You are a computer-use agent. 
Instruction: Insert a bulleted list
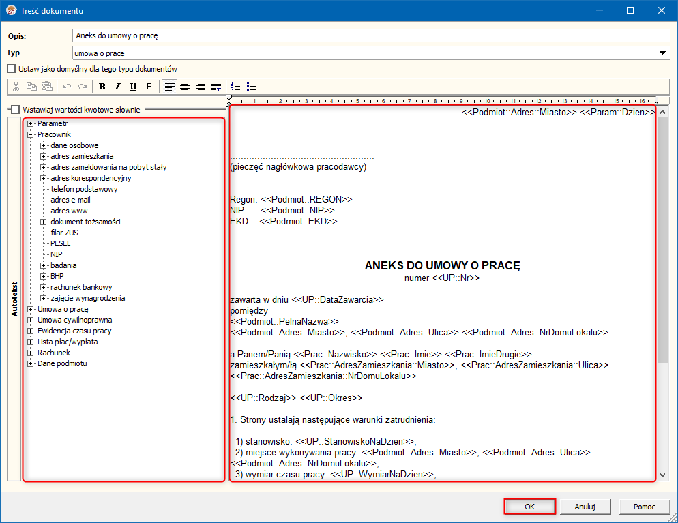(251, 87)
